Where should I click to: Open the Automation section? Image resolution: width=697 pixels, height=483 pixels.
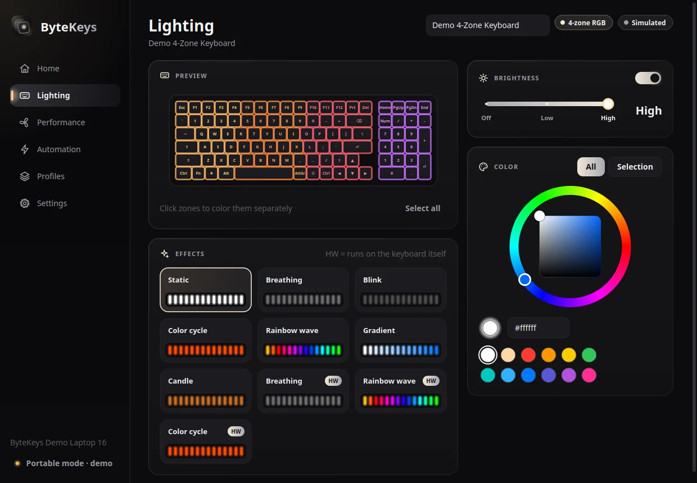point(65,149)
